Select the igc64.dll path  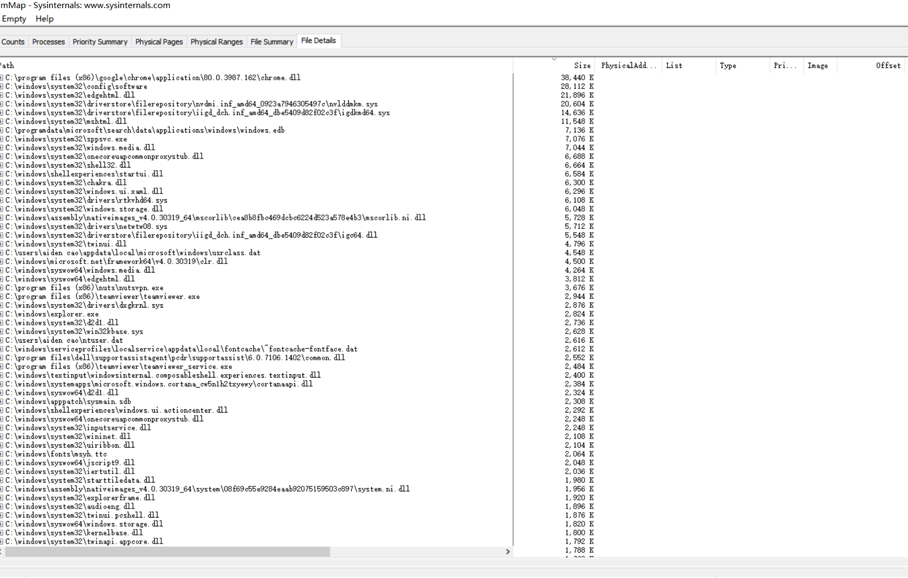coord(191,235)
